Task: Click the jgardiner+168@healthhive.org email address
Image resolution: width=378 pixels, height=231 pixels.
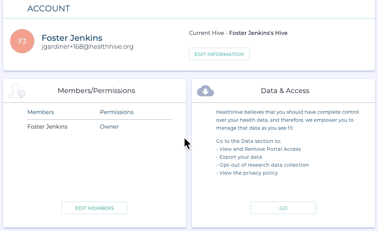Action: coord(87,47)
